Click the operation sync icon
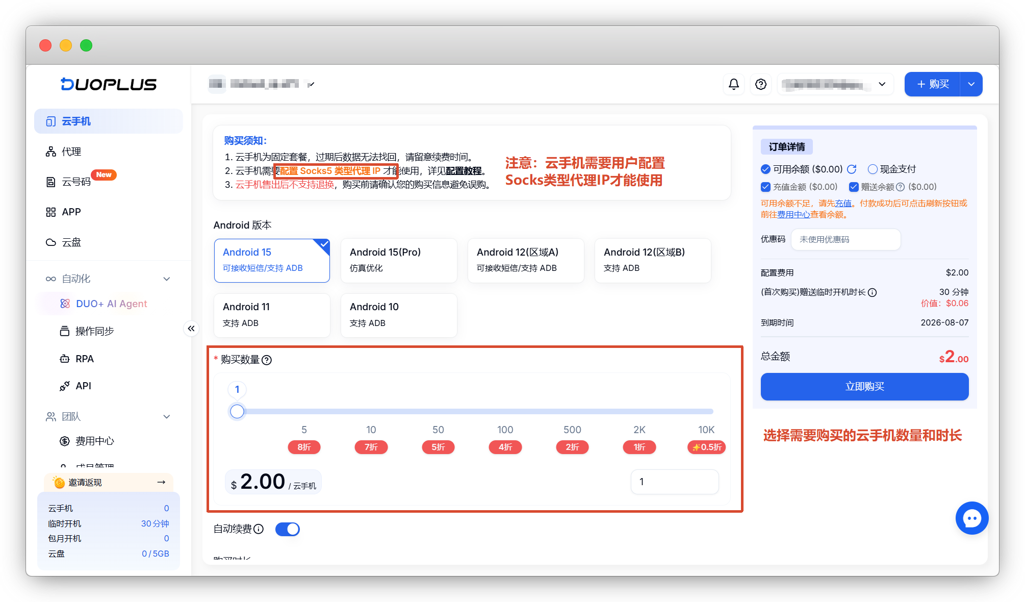This screenshot has width=1025, height=602. pos(65,331)
